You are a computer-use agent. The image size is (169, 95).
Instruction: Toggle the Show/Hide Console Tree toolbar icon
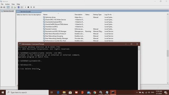8,7
